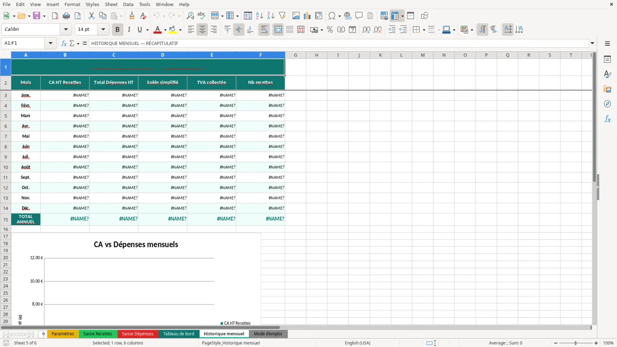The image size is (617, 347).
Task: Open Print Preview toggle
Action: 78,16
